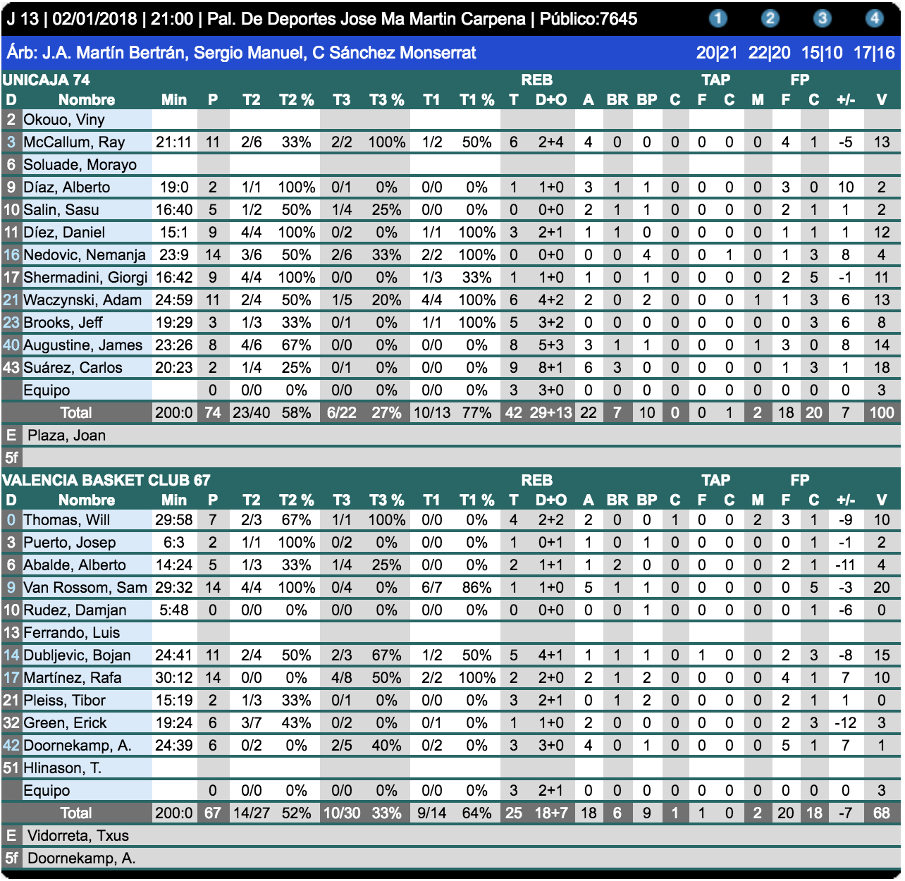
Task: Click Unicaja total free throws 10/13
Action: coord(432,413)
